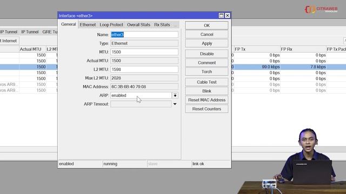This screenshot has height=194, width=346.
Task: Click the ARP Timeout input field
Action: 141,104
